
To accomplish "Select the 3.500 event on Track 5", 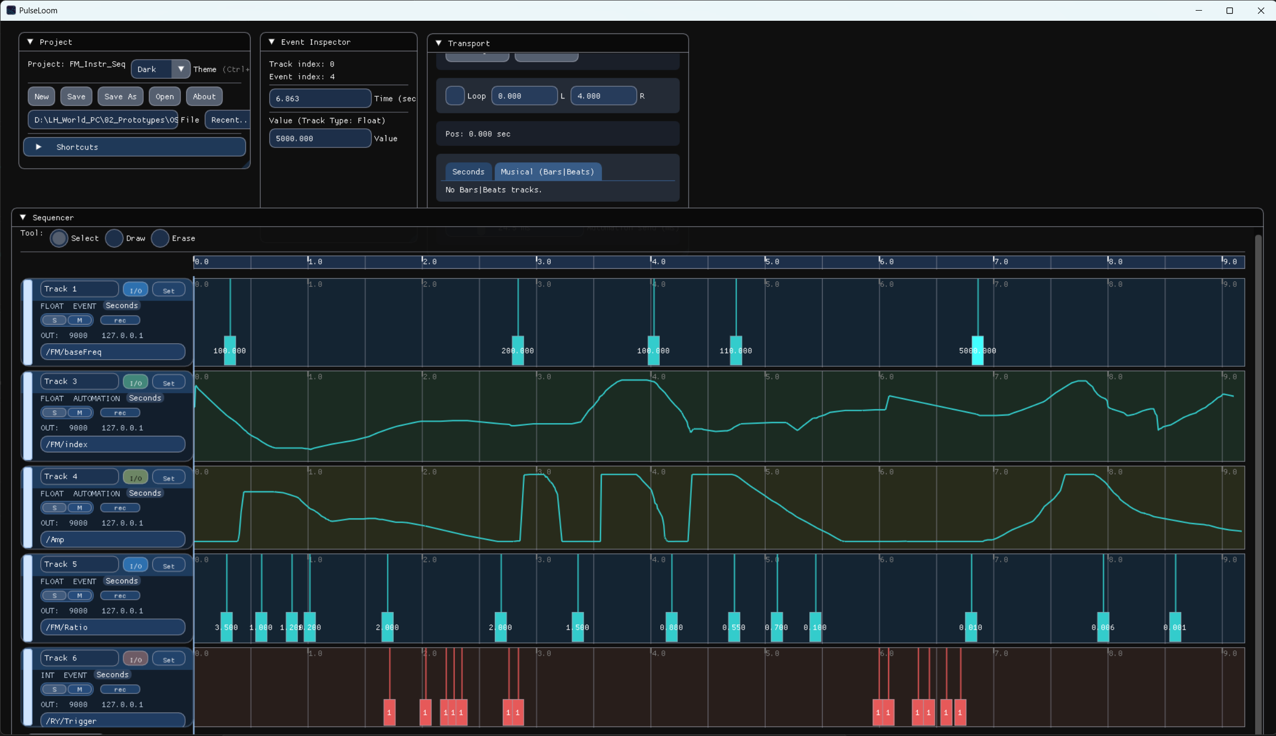I will tap(227, 627).
